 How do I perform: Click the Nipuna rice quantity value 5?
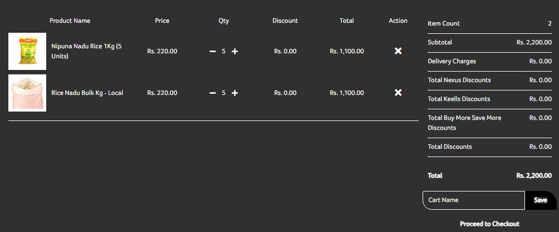[x=223, y=51]
